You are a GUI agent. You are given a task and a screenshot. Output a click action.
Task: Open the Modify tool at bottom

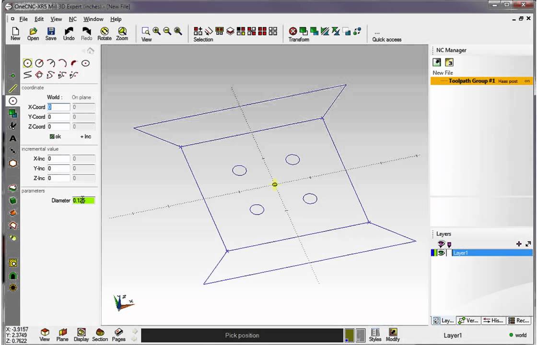point(393,335)
